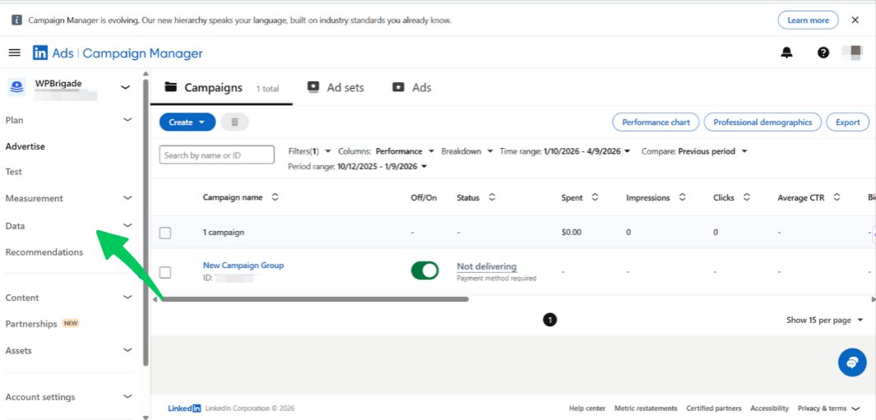
Task: Open the Compare Previous period dropdown
Action: point(694,150)
